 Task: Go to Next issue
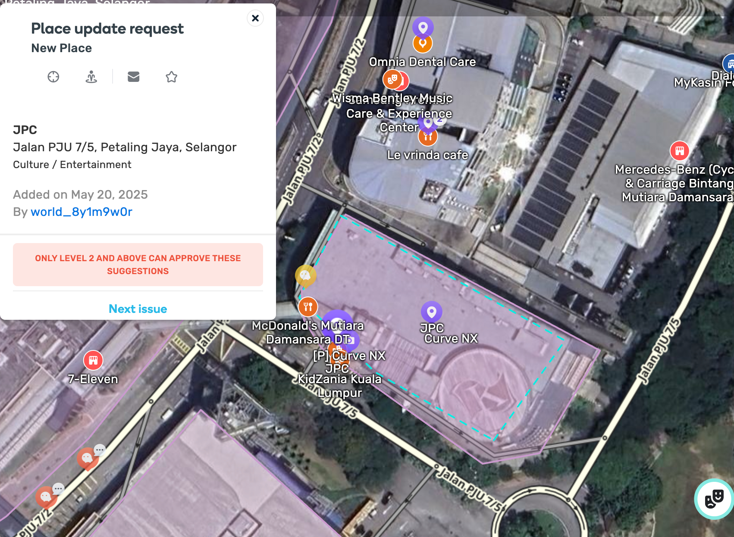[138, 309]
